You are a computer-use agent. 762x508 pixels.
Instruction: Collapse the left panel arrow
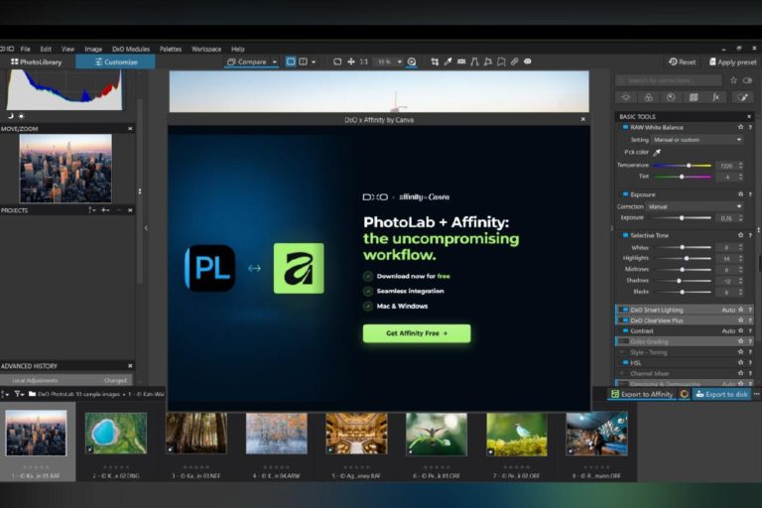146,227
